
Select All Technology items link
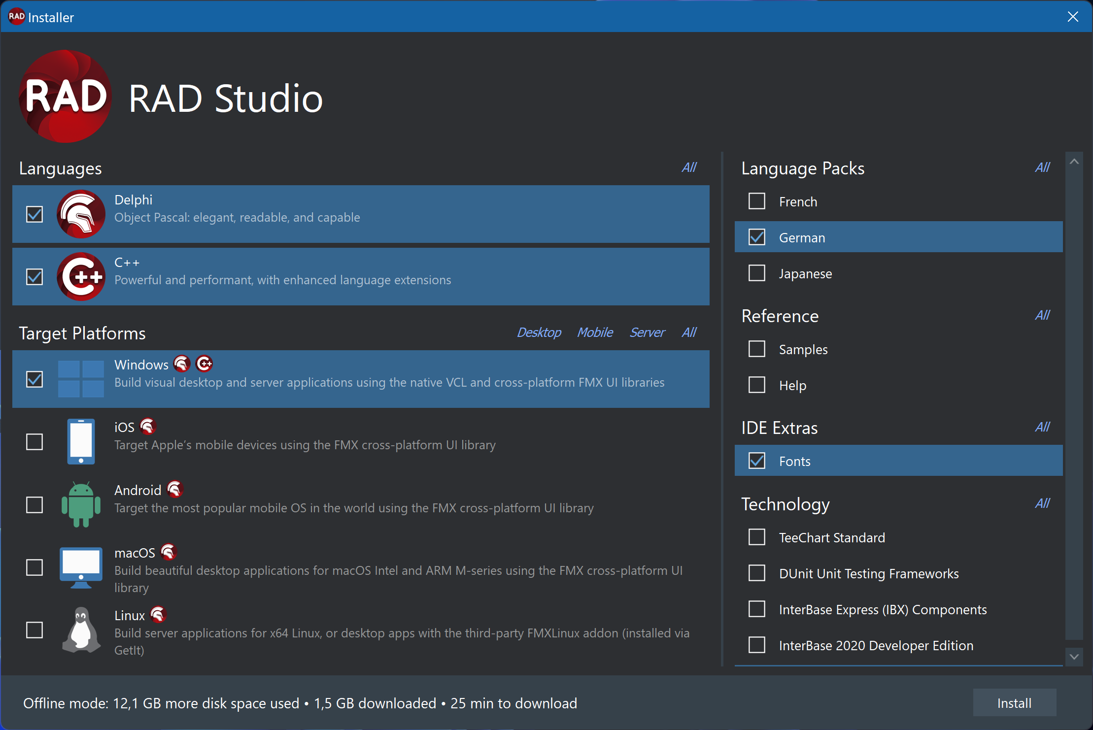1042,503
